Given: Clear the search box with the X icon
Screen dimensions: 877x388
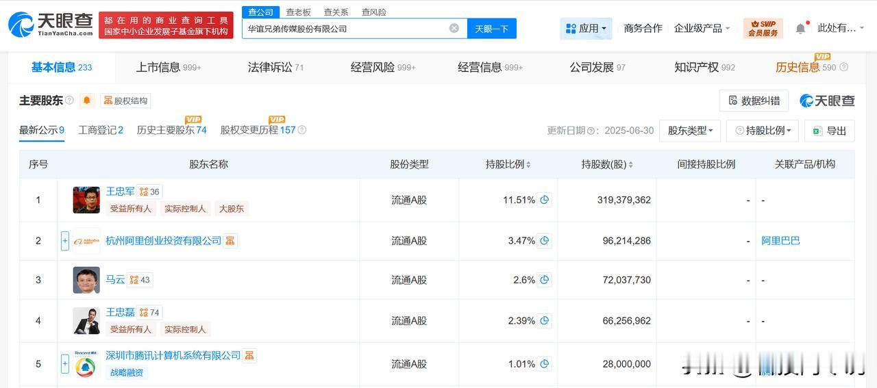Looking at the screenshot, I should point(454,28).
